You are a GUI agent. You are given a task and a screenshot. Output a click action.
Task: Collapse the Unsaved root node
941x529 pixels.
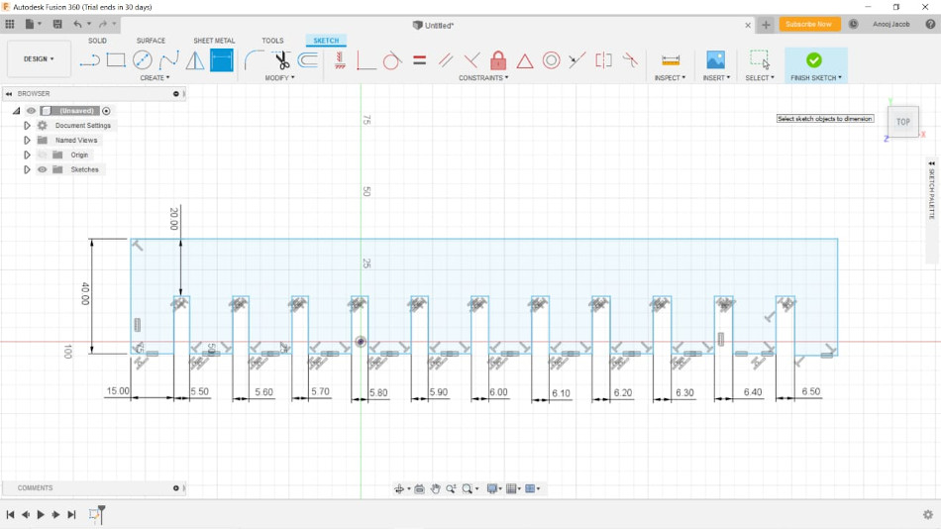16,111
